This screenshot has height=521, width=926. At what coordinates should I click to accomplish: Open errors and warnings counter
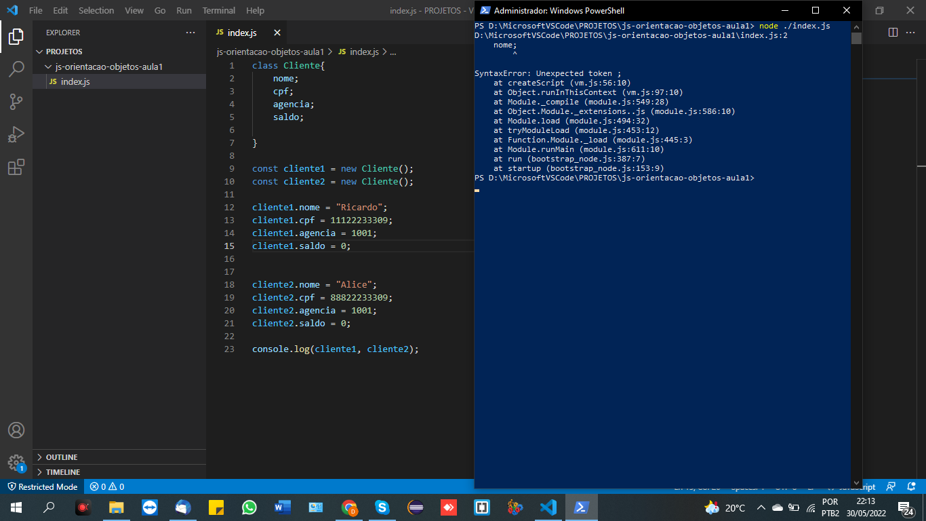107,486
